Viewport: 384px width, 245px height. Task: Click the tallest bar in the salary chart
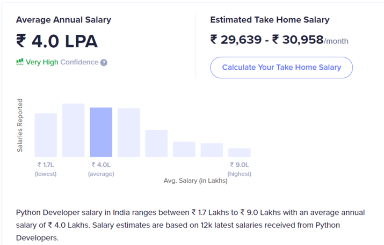point(74,130)
